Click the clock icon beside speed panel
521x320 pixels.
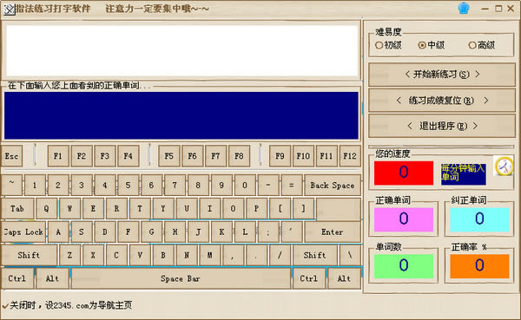tap(504, 167)
